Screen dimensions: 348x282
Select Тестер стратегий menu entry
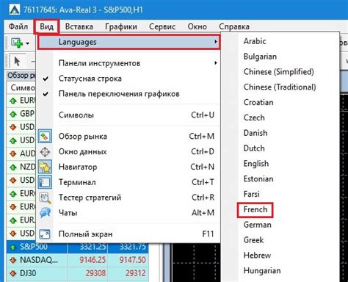coord(128,198)
